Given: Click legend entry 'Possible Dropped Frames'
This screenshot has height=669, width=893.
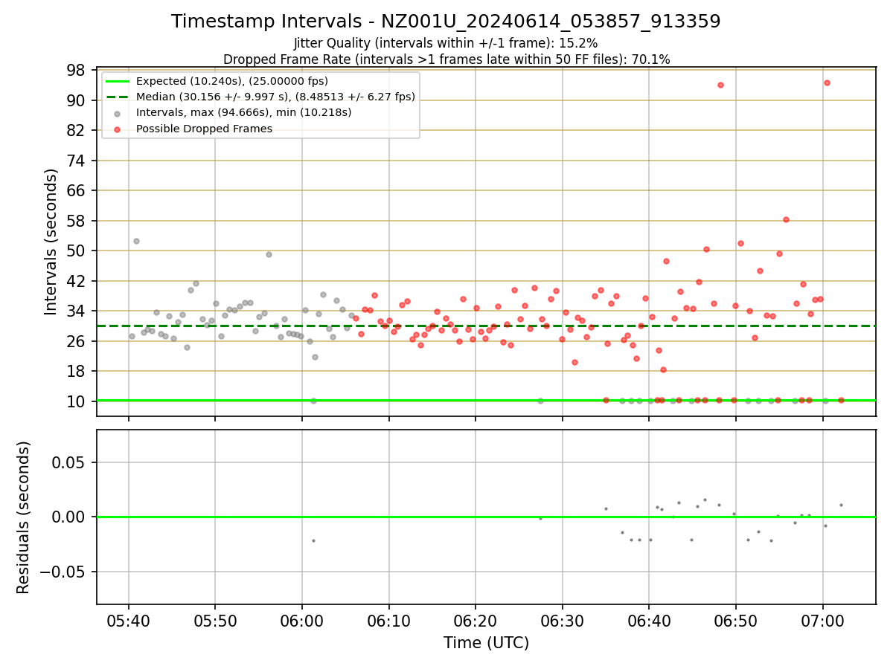Looking at the screenshot, I should [x=204, y=129].
